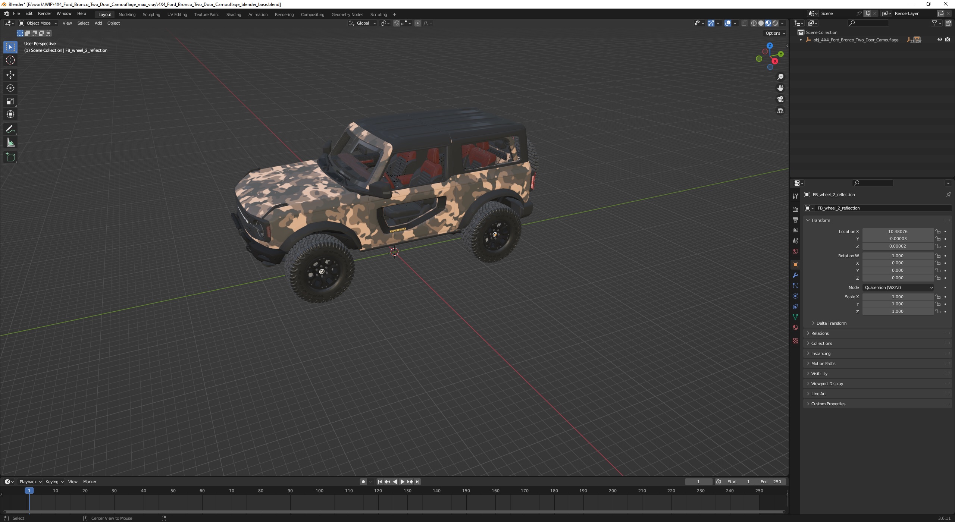This screenshot has height=522, width=955.
Task: Lock Location X transform
Action: 938,232
